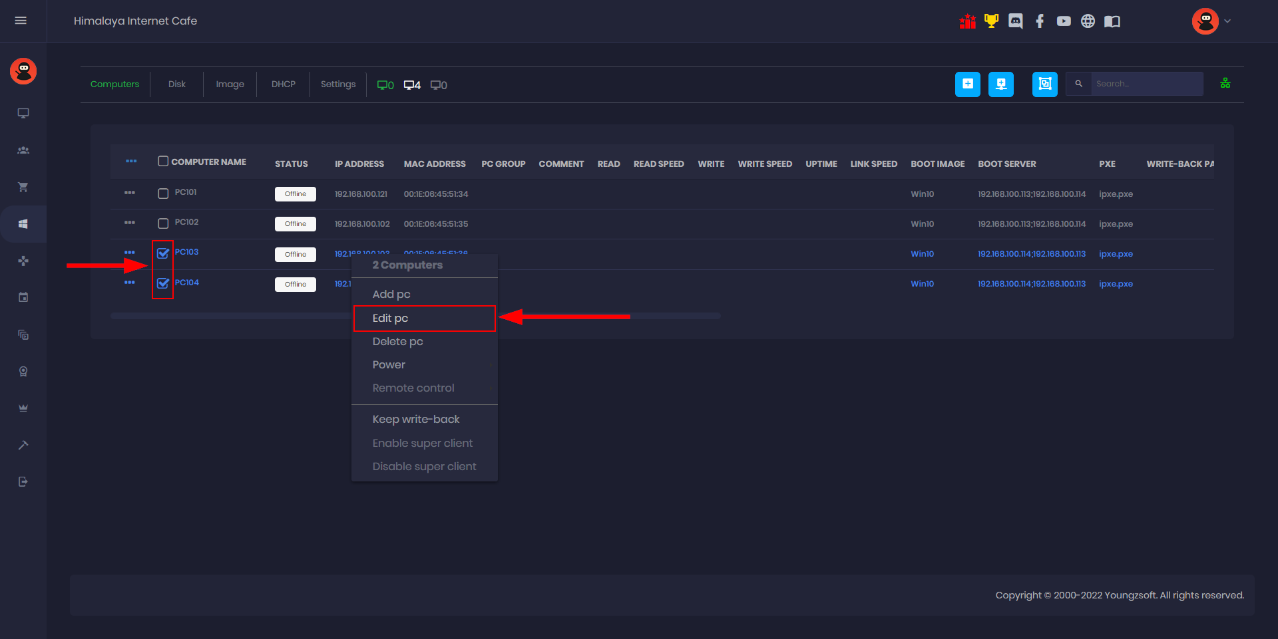Open the row options for PC101
The image size is (1278, 639).
tap(130, 193)
